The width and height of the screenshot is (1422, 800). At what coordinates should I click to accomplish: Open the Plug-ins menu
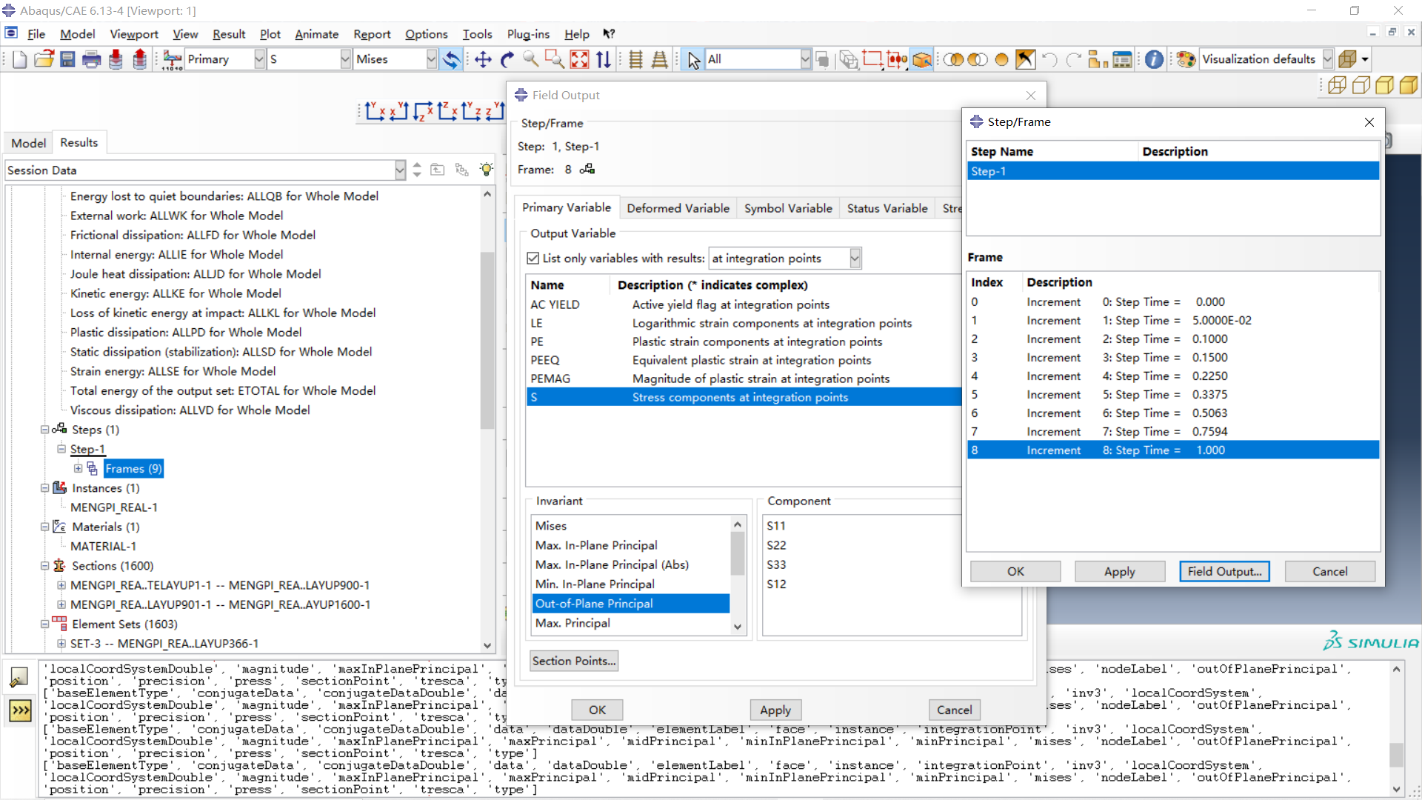pos(527,34)
